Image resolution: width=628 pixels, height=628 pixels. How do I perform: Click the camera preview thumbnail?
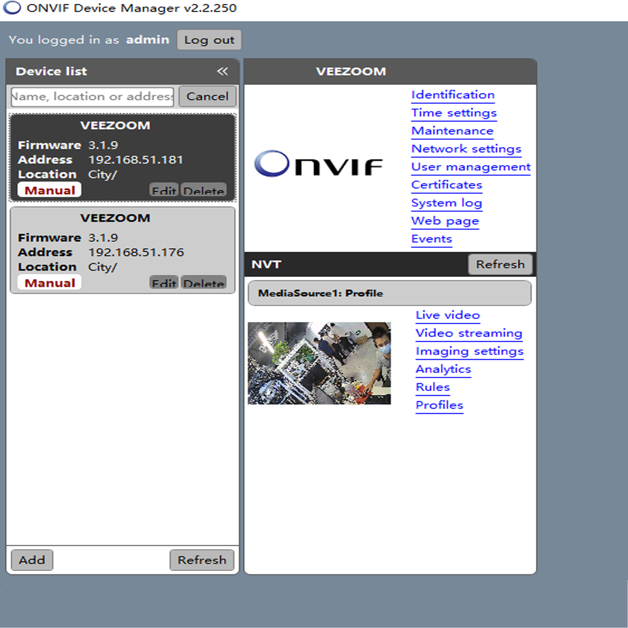pos(319,363)
